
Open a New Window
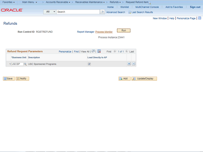(160, 18)
